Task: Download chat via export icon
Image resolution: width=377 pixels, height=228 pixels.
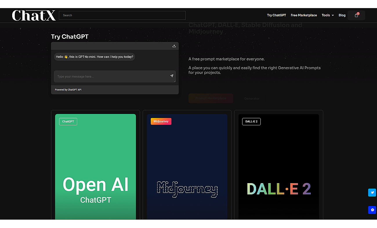Action: 174,46
